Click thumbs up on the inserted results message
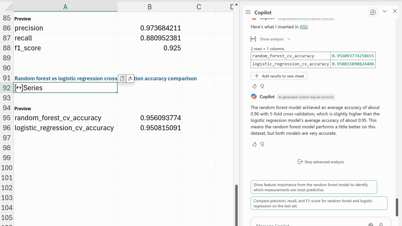This screenshot has width=402, height=226. pyautogui.click(x=254, y=86)
